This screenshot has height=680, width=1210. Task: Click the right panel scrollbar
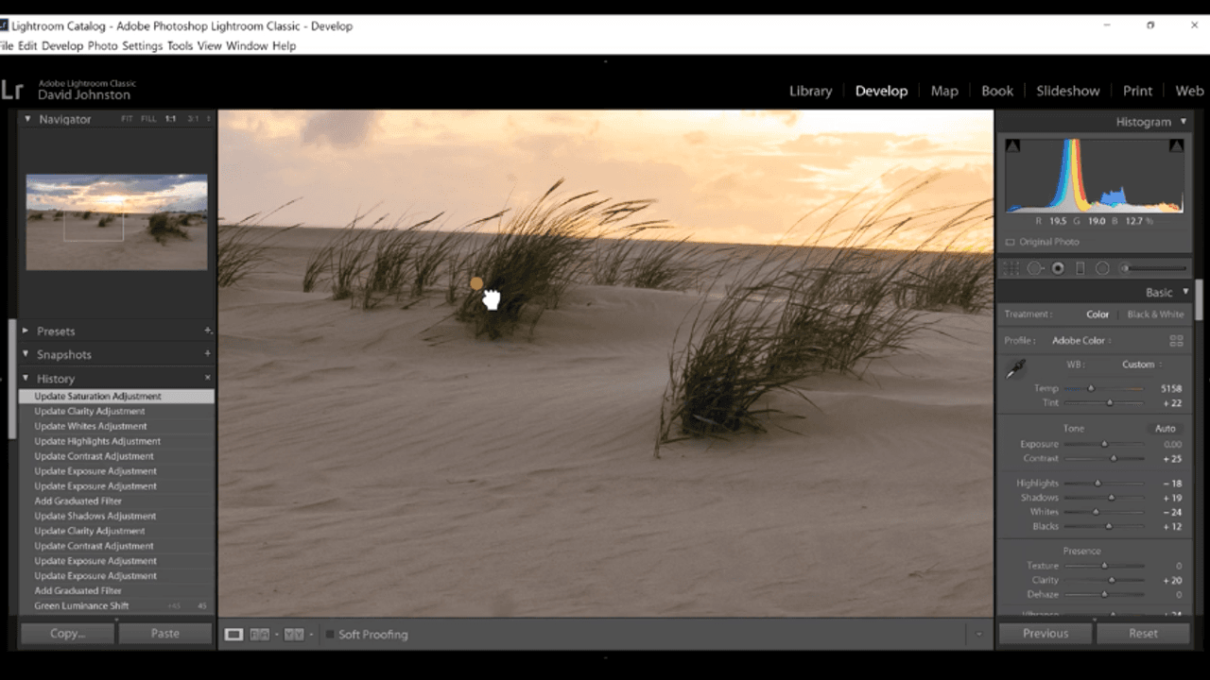[1199, 300]
